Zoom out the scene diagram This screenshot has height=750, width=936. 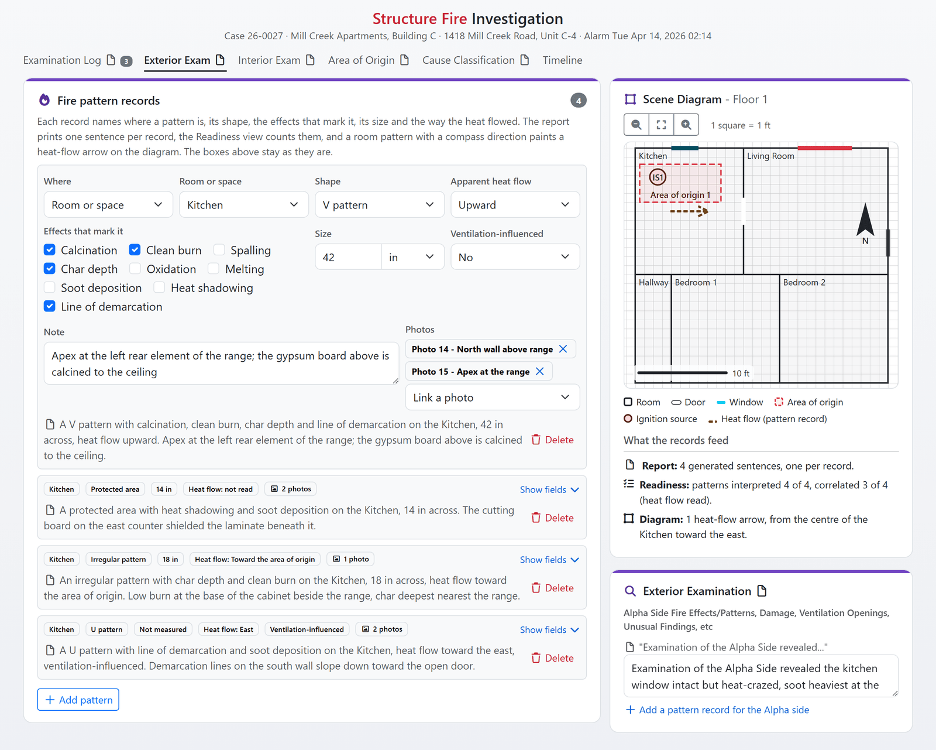636,125
